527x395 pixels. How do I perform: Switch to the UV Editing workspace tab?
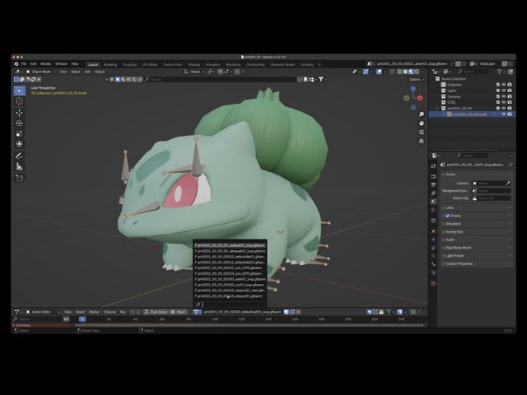150,64
